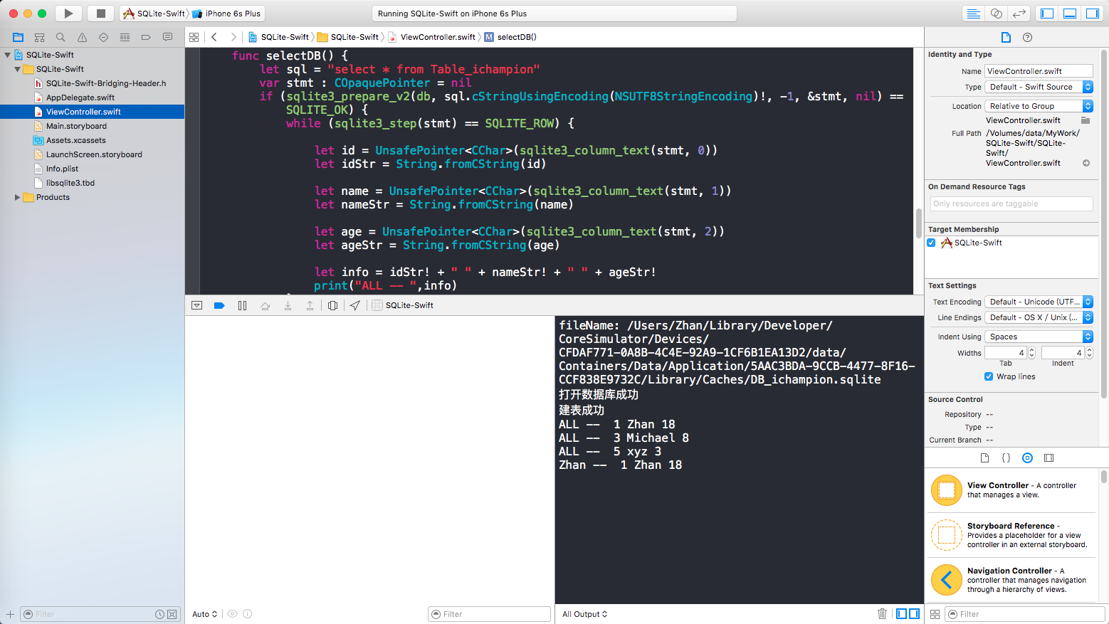Select libsqlite3.tbd in the navigator

[x=70, y=183]
